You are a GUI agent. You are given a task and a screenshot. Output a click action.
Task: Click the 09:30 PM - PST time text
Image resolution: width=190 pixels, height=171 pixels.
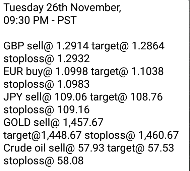pyautogui.click(x=40, y=20)
